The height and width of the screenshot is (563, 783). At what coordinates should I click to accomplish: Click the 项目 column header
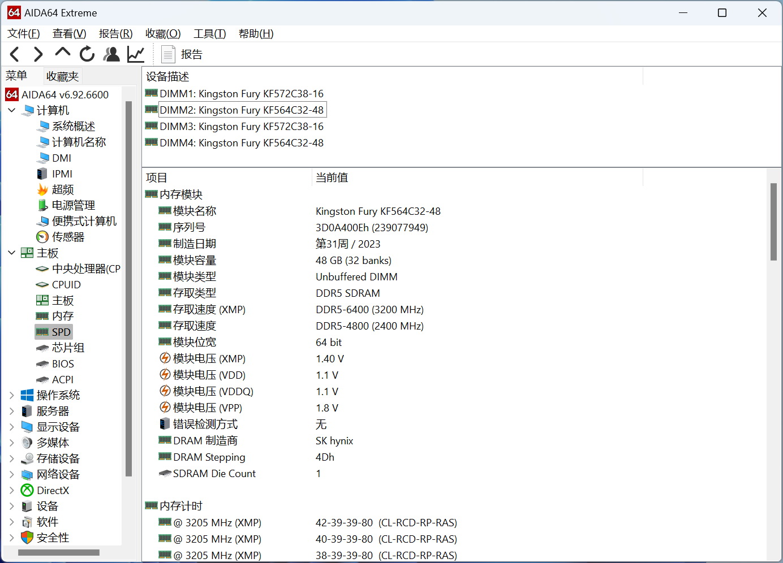coord(227,177)
